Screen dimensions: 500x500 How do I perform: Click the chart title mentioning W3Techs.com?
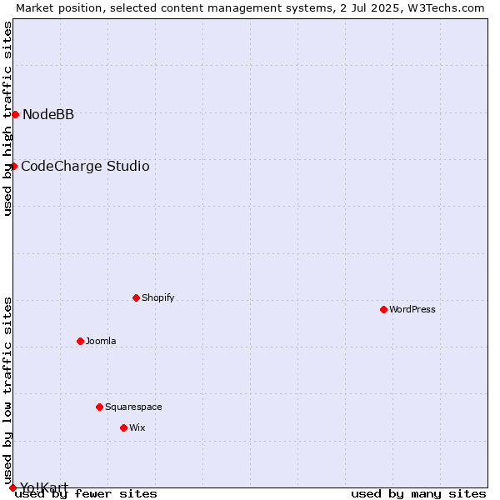(x=250, y=8)
